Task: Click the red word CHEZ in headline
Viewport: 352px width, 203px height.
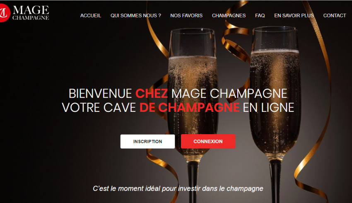Action: click(152, 93)
